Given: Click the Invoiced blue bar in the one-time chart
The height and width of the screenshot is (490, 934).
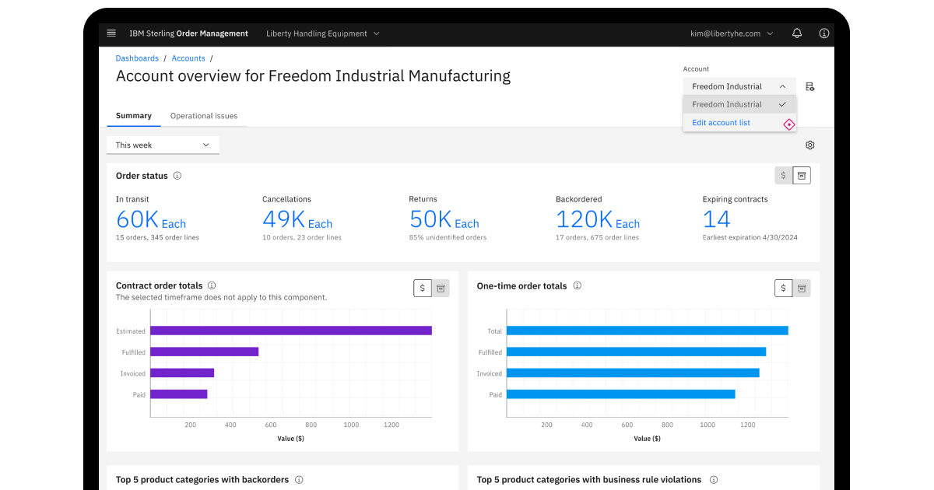Looking at the screenshot, I should tap(633, 373).
